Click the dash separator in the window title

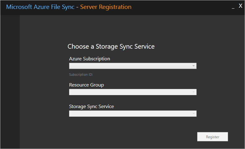coord(77,7)
